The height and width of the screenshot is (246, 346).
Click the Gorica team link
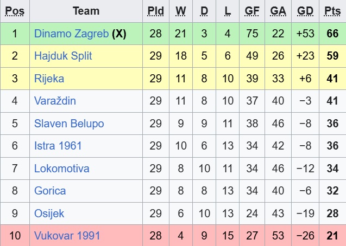coord(50,191)
